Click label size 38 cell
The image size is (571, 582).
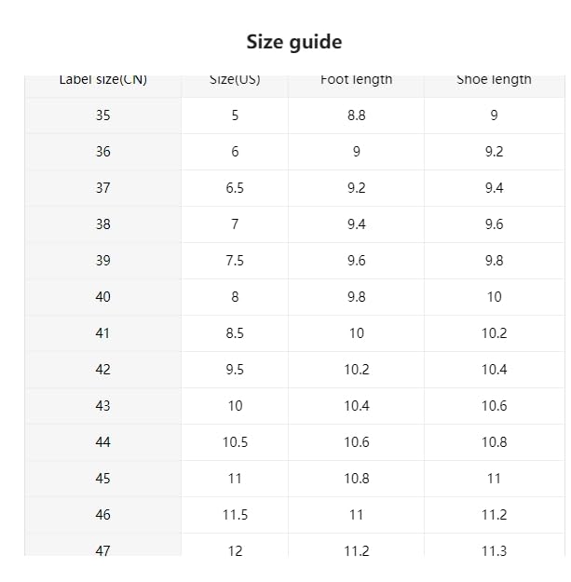tap(102, 224)
